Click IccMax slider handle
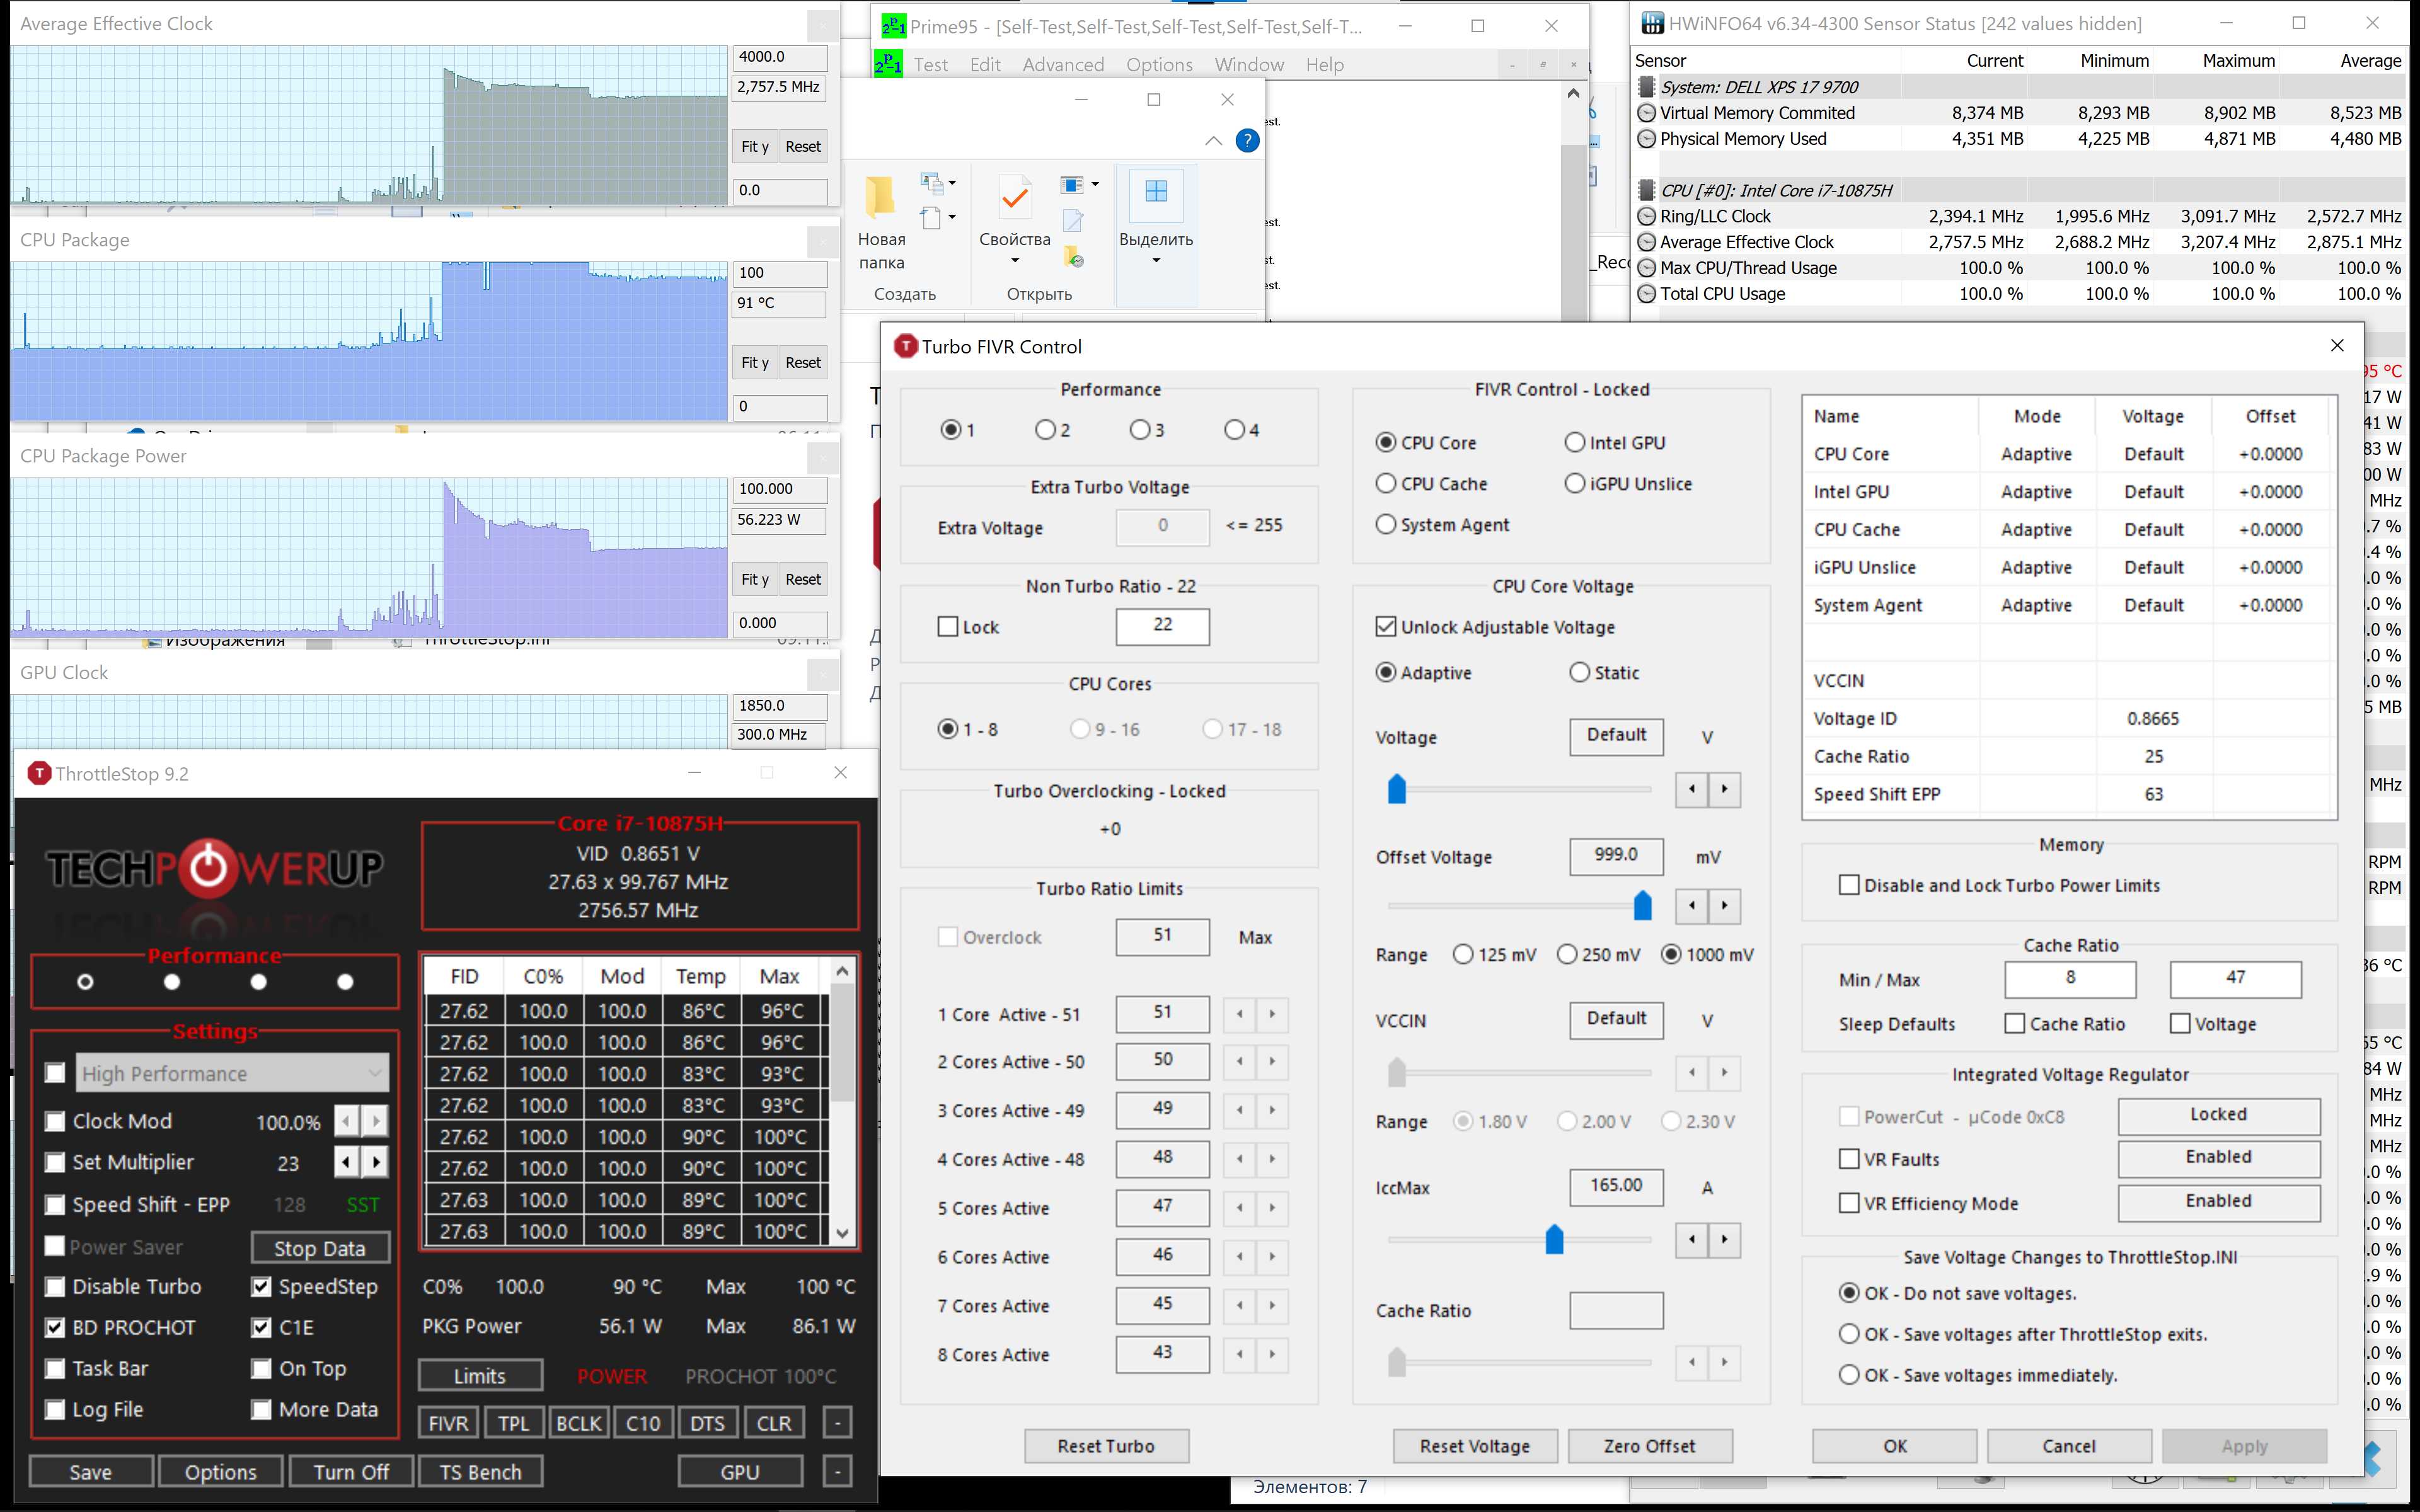Viewport: 2420px width, 1512px height. [1554, 1240]
